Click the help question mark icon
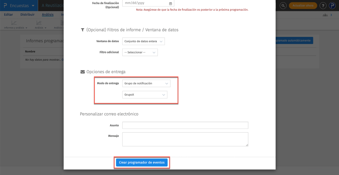Viewport: 339px width, 175px height. pos(323,5)
